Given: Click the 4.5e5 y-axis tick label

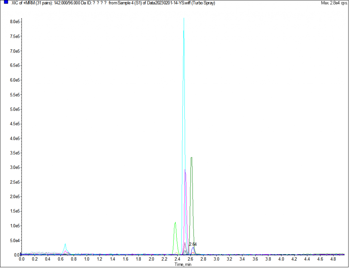Looking at the screenshot, I should pyautogui.click(x=15, y=124).
